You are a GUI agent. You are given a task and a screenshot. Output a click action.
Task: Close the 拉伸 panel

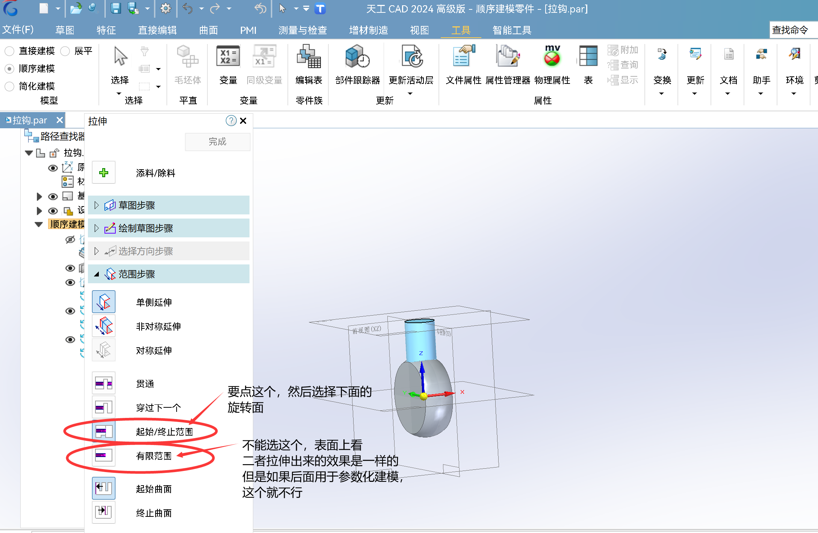pos(243,121)
